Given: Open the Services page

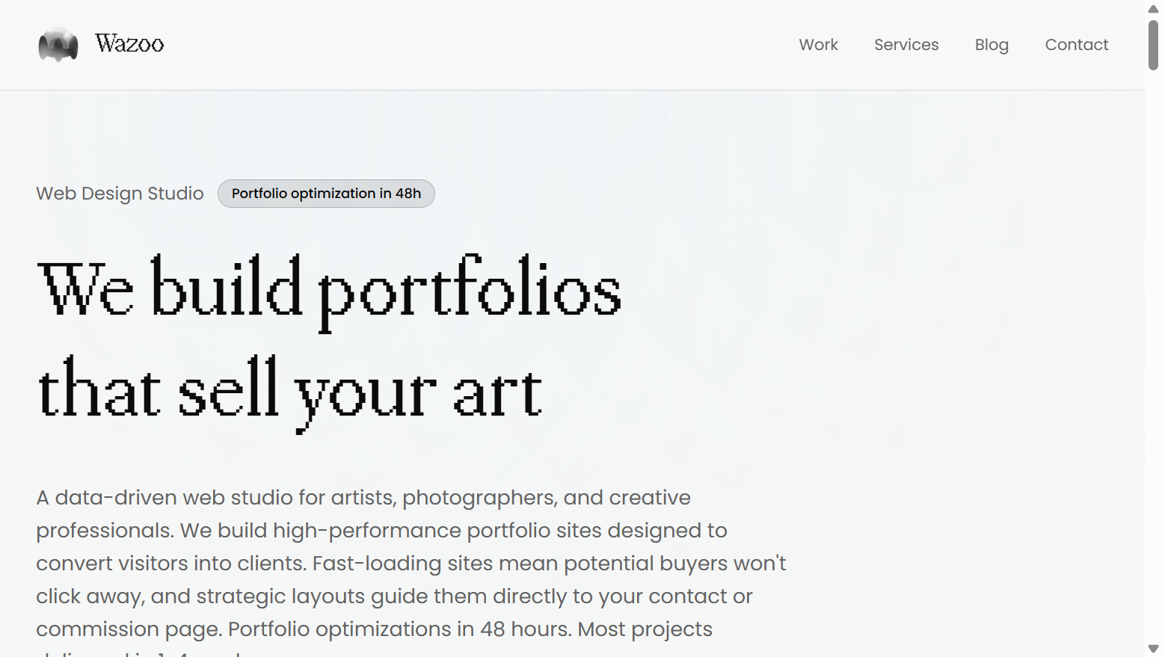Looking at the screenshot, I should 906,45.
